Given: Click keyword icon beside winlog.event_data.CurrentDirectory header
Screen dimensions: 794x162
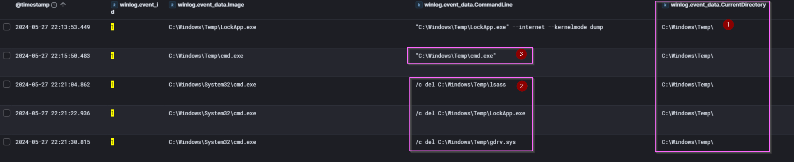Looking at the screenshot, I should pos(665,5).
